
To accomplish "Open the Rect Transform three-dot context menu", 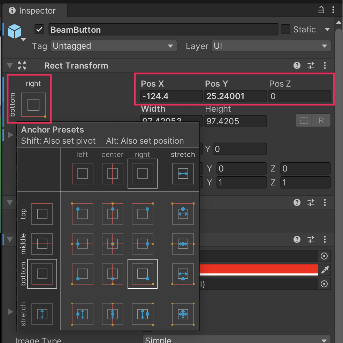I will (x=325, y=65).
